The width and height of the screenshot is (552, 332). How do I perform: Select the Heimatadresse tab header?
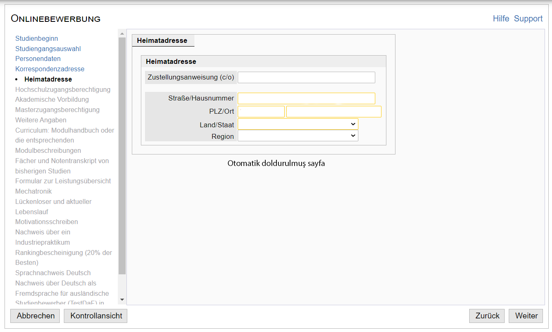point(162,40)
